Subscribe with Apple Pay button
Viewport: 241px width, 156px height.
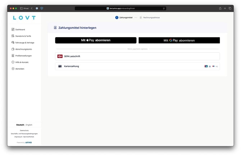pyautogui.click(x=96, y=40)
